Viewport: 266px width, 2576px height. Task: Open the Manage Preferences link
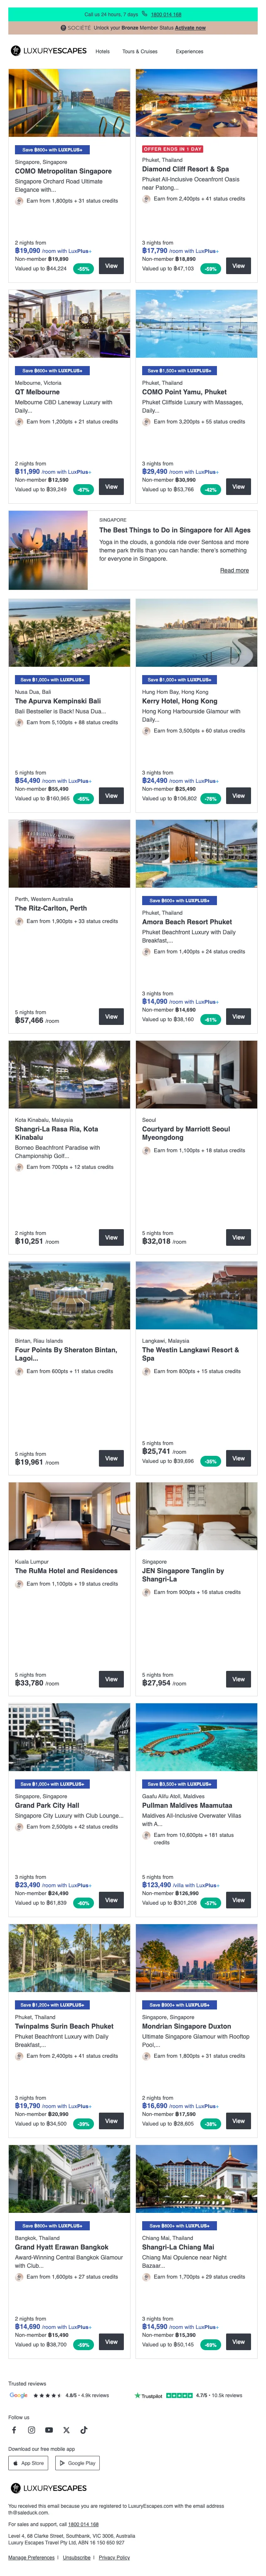(31, 2557)
